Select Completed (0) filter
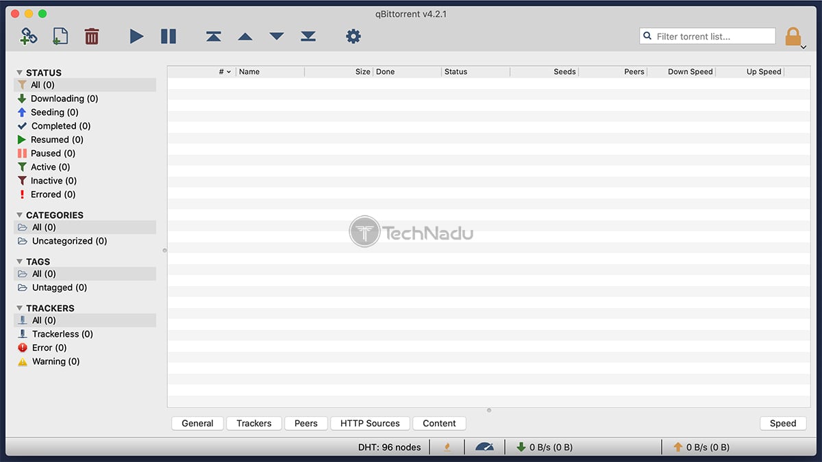 coord(85,126)
